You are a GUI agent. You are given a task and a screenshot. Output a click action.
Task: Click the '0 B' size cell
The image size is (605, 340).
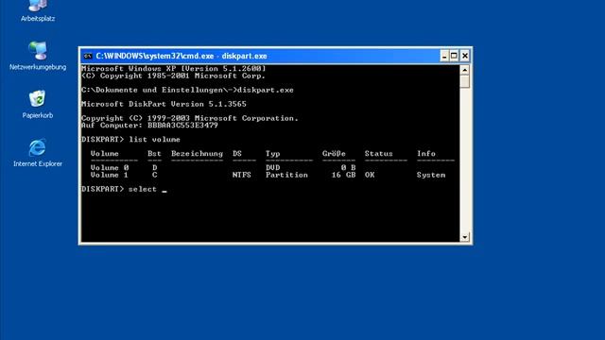(x=348, y=168)
